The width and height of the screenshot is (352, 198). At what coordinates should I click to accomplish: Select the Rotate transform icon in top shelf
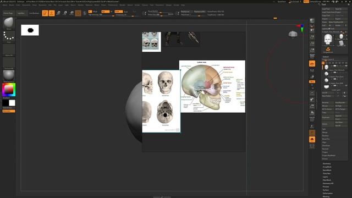tap(71, 13)
